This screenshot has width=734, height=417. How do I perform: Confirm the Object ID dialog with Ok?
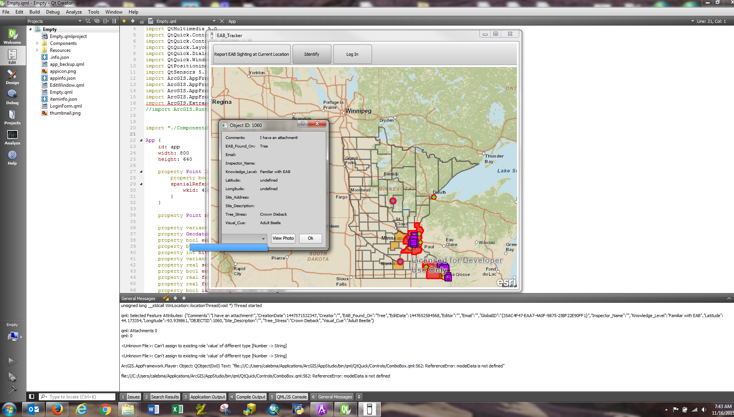[x=310, y=239]
